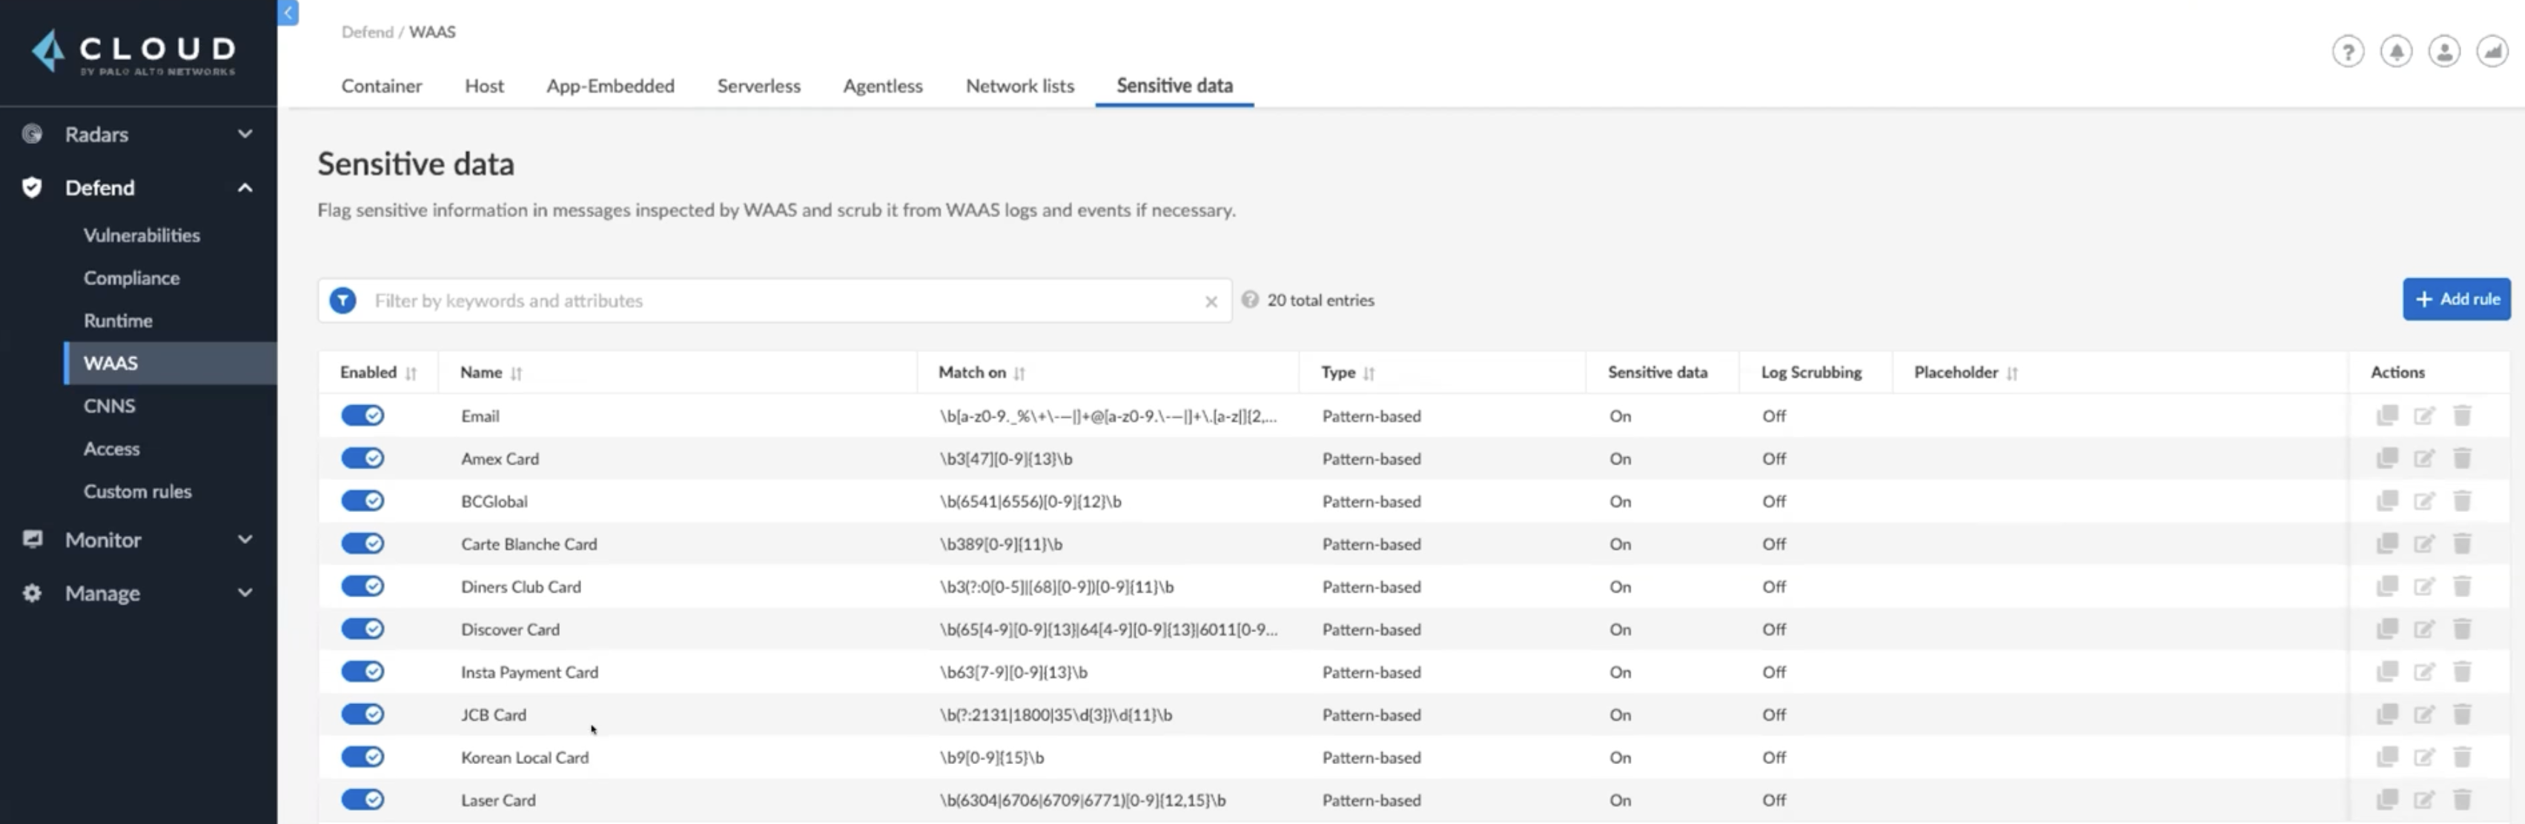
Task: Copy the BCGlobal rule
Action: 2387,501
